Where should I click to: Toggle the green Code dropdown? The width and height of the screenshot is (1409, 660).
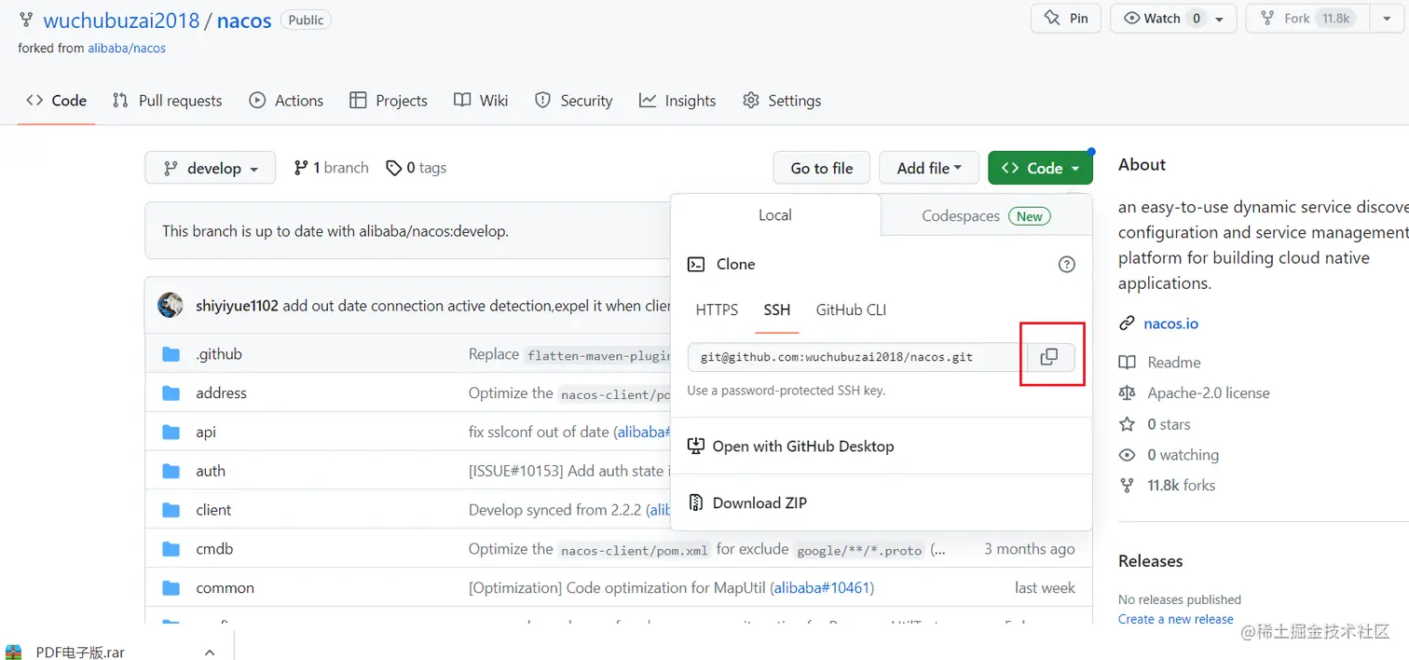pyautogui.click(x=1040, y=168)
